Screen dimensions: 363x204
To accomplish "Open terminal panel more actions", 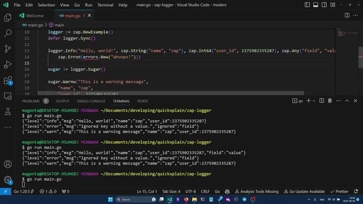I will coord(339,101).
